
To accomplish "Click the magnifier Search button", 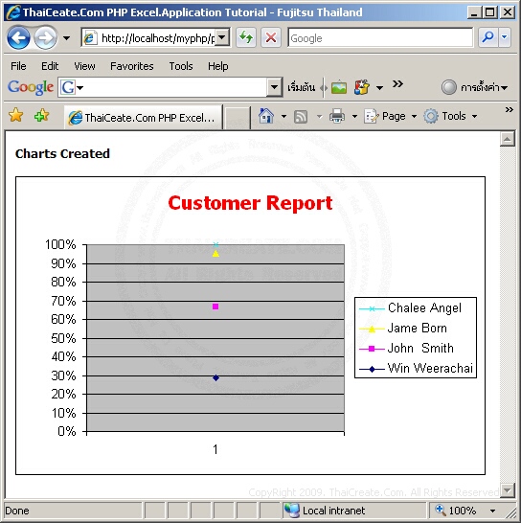I will (488, 37).
